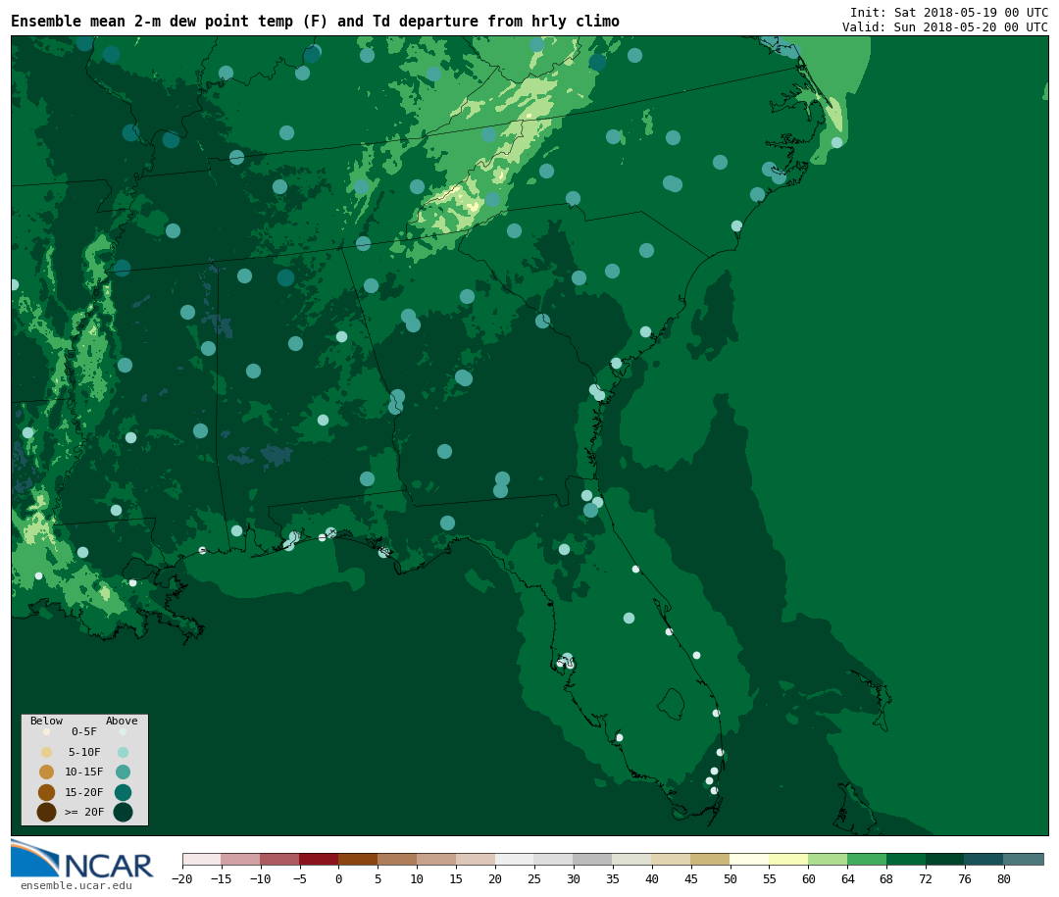Select the Below 15-20F brown legend circle
The width and height of the screenshot is (1059, 897).
tap(47, 792)
